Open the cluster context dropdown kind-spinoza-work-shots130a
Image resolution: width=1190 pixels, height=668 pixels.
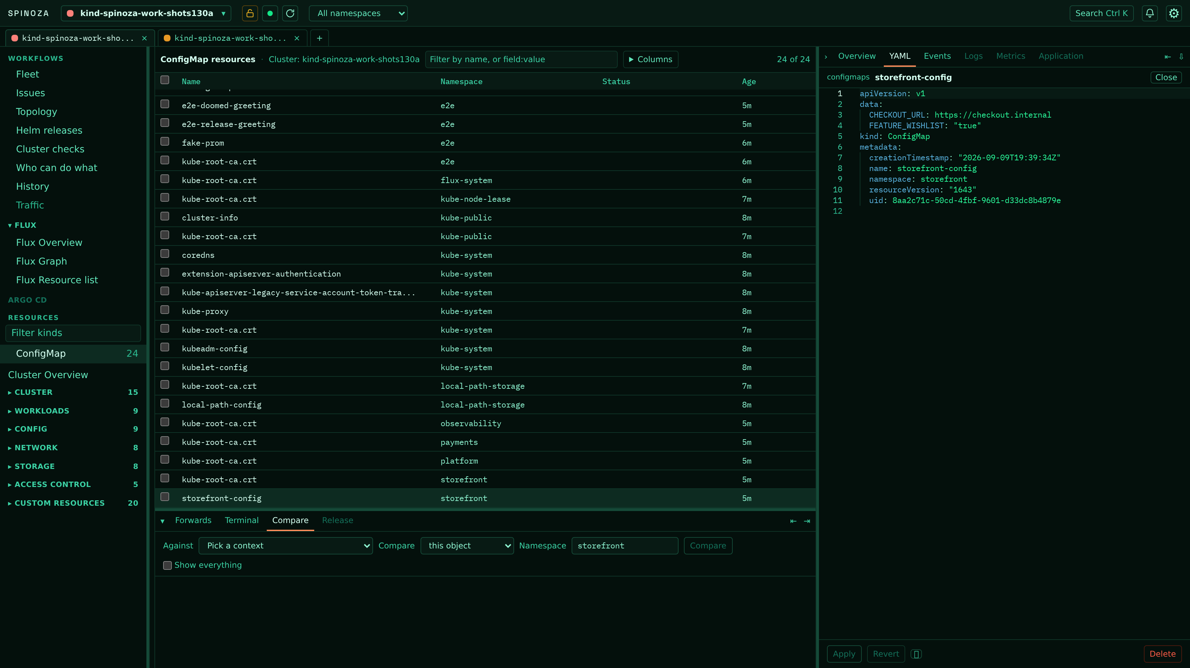146,13
